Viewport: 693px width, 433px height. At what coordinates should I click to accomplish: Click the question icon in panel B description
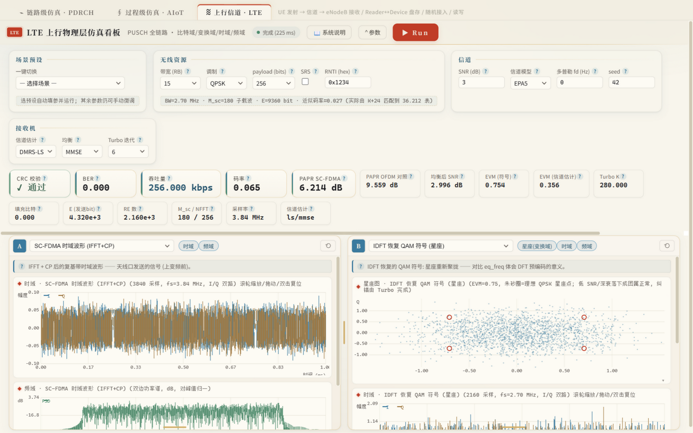pos(360,267)
